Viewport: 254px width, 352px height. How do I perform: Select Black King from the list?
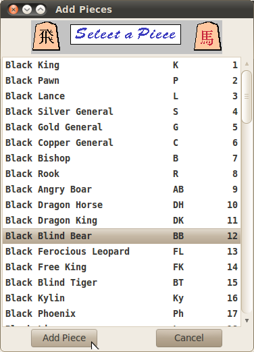click(122, 65)
